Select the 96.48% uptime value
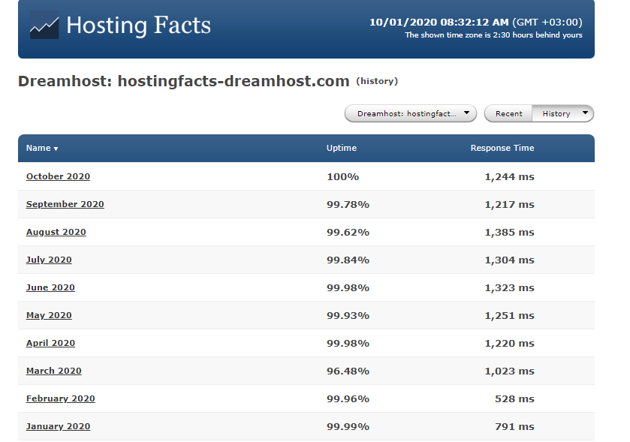This screenshot has width=630, height=442. (348, 371)
